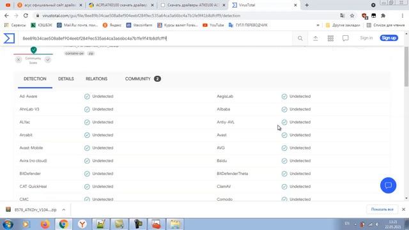Open Windows Start button

(x=8, y=224)
